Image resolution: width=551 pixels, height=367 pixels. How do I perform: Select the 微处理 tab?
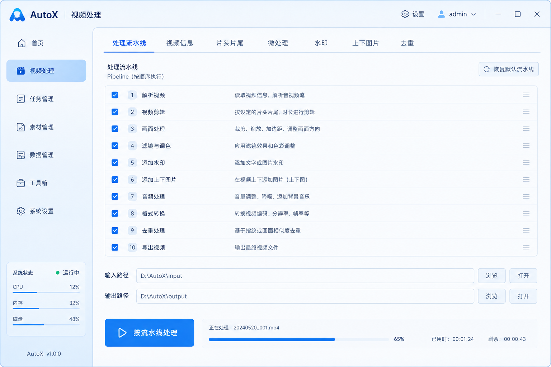tap(278, 43)
